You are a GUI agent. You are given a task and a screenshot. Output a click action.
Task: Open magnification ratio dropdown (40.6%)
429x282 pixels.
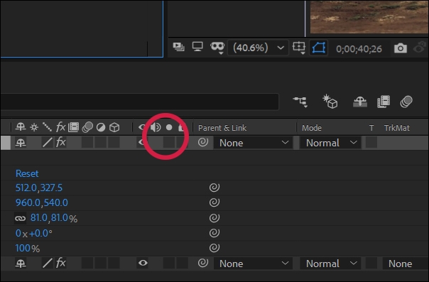tap(258, 48)
